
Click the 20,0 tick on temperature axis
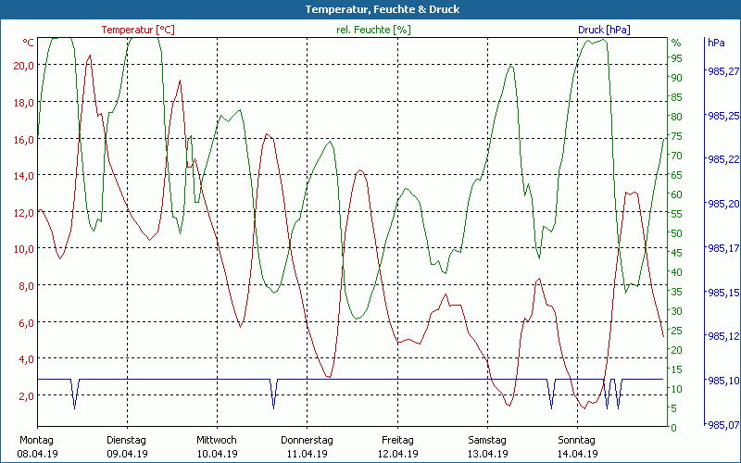tap(23, 65)
